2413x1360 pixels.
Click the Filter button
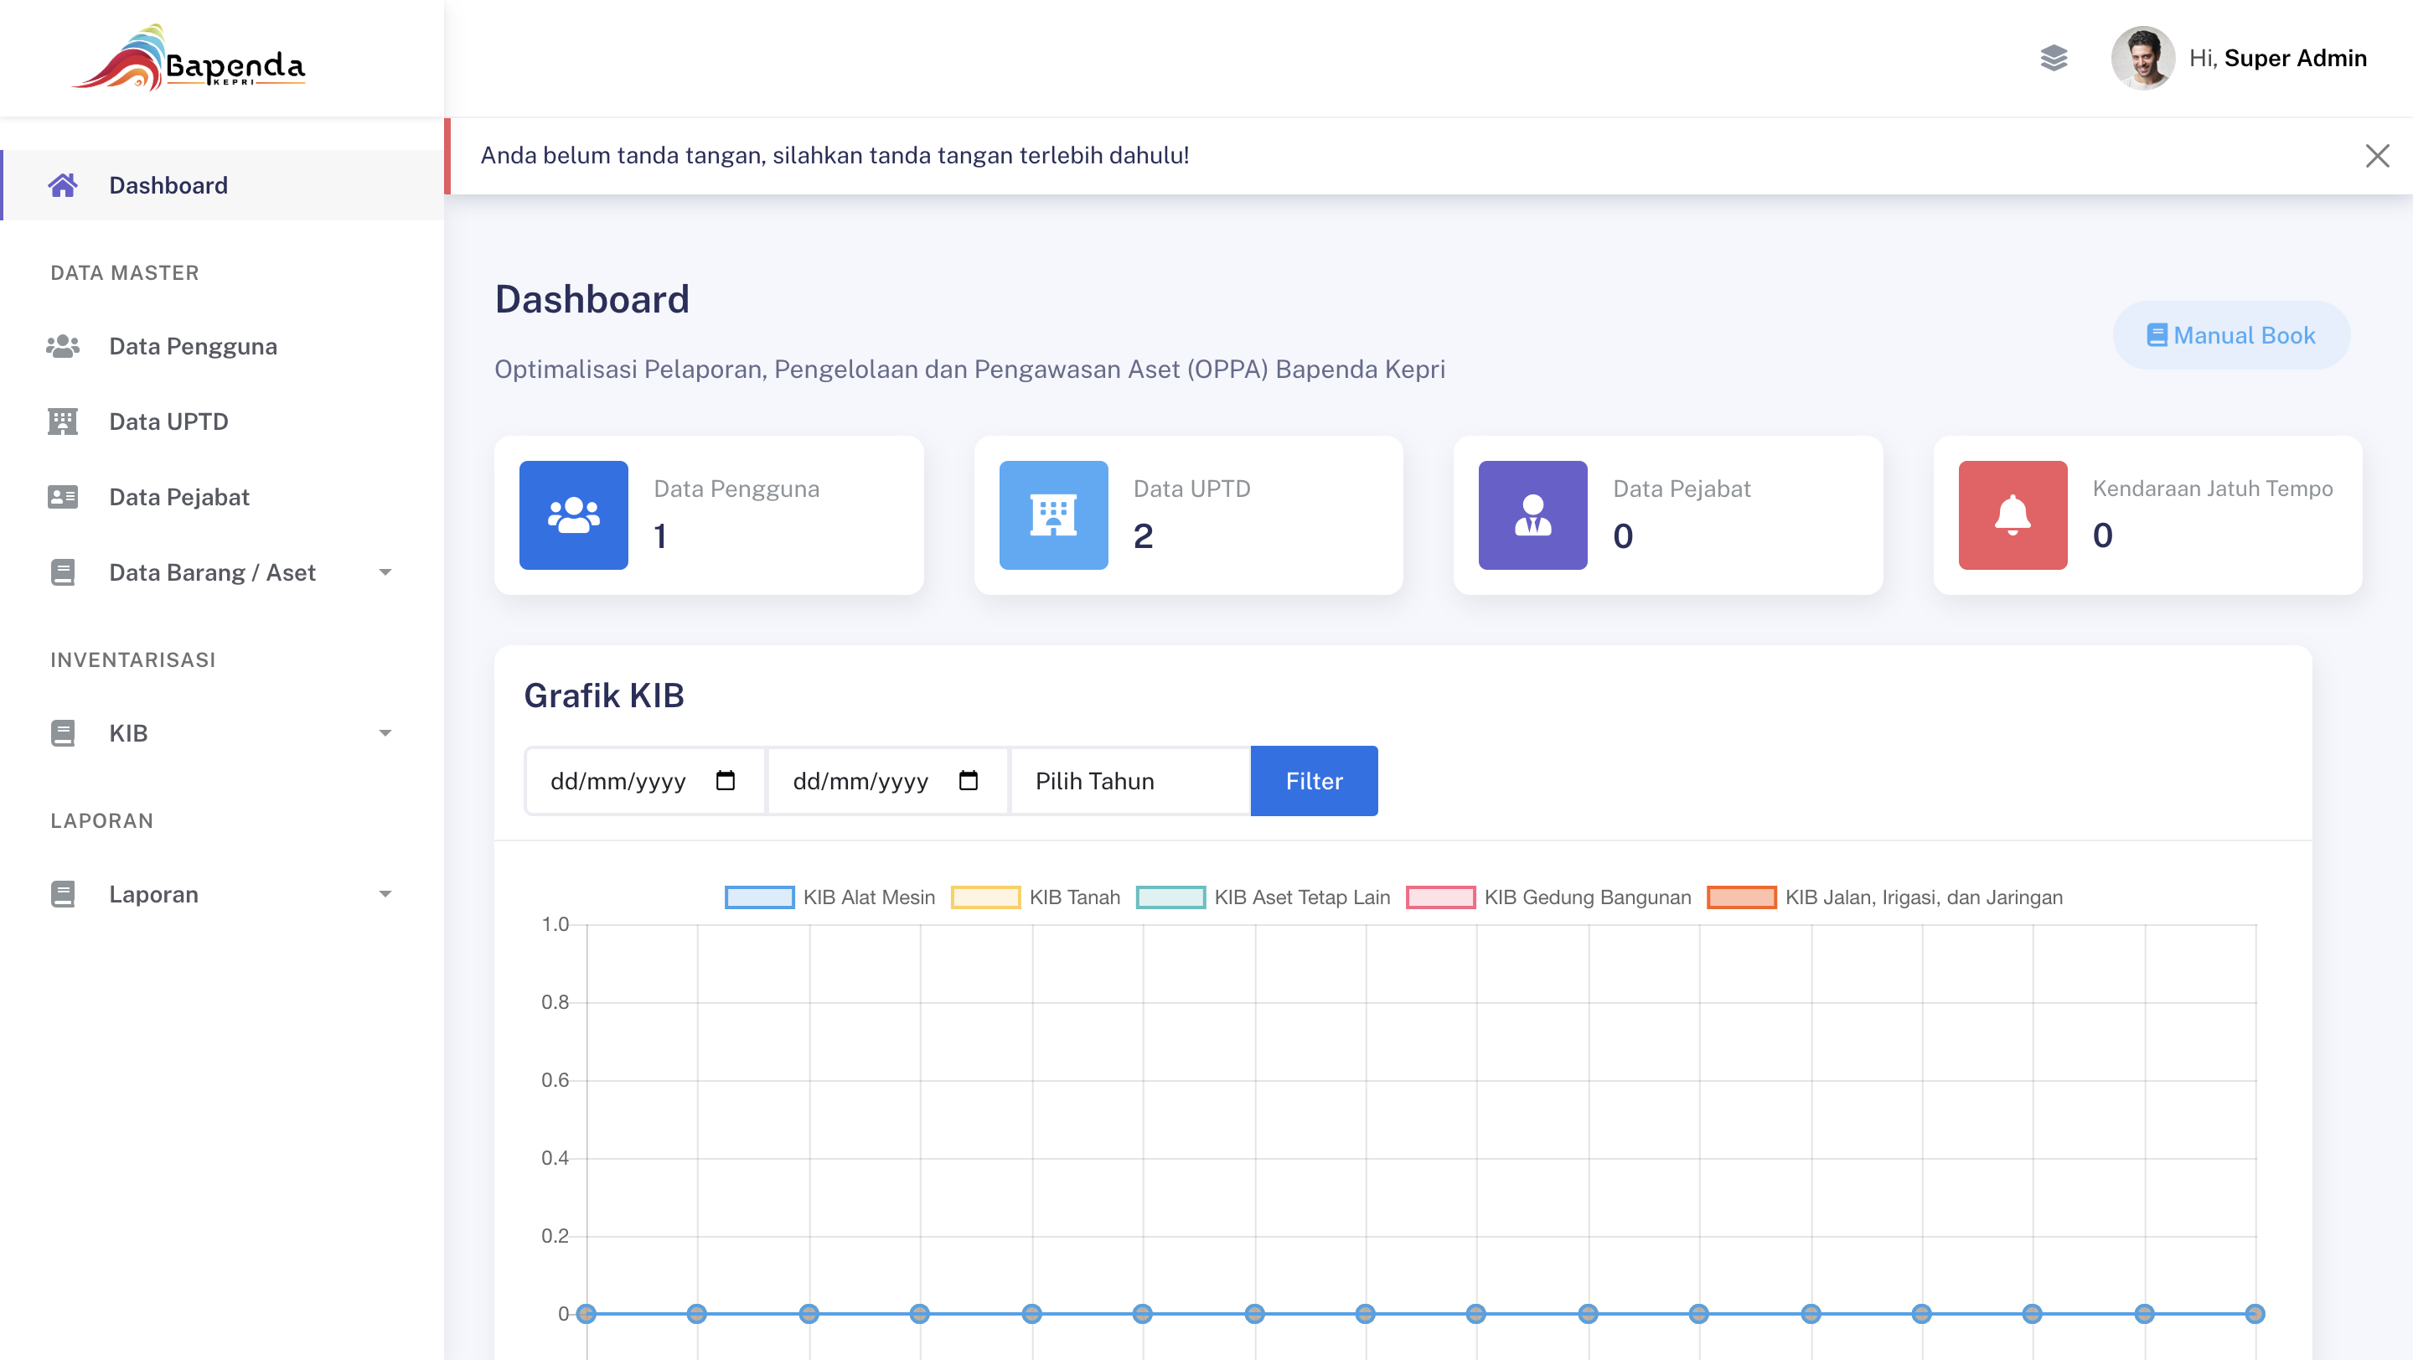(1313, 780)
